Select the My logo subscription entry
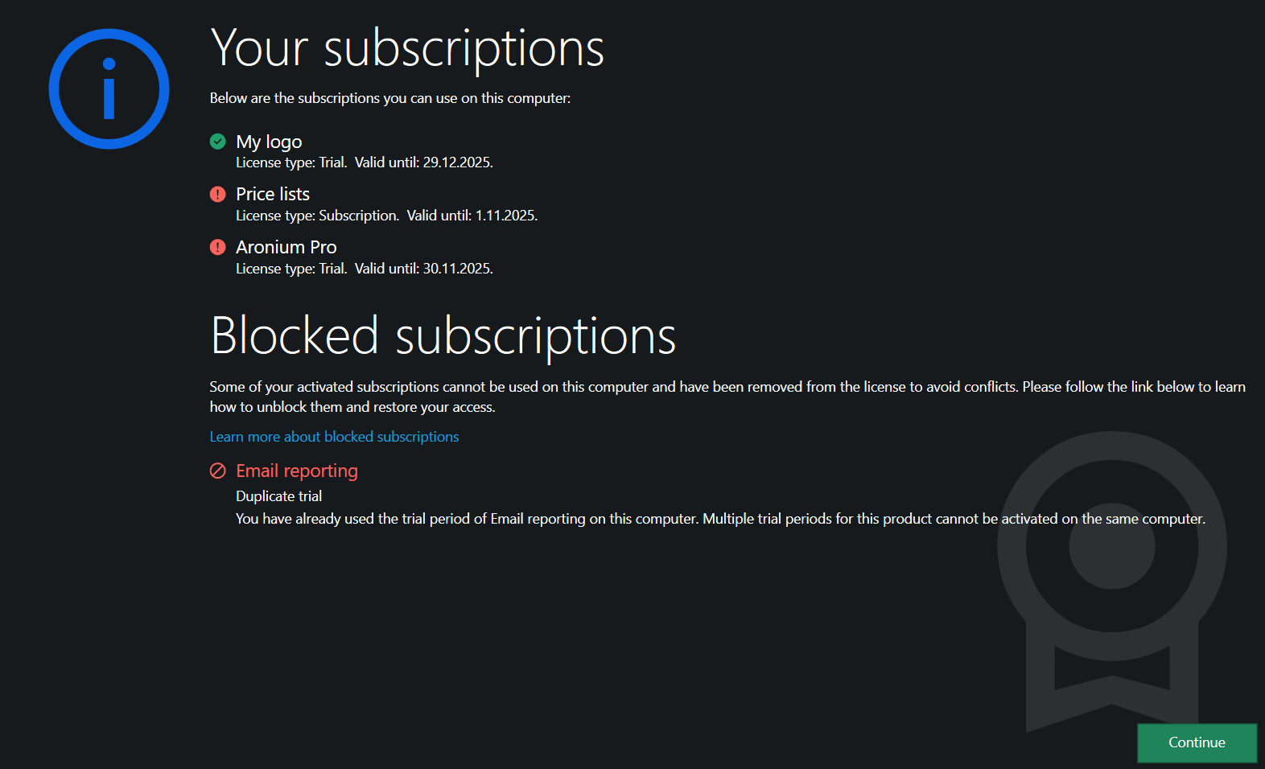The width and height of the screenshot is (1265, 769). coord(269,142)
